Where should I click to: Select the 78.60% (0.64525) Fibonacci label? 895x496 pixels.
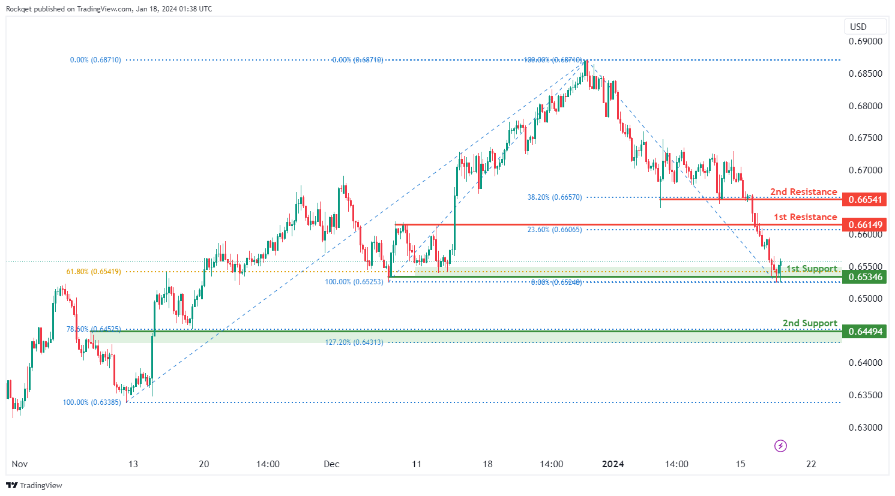click(94, 329)
